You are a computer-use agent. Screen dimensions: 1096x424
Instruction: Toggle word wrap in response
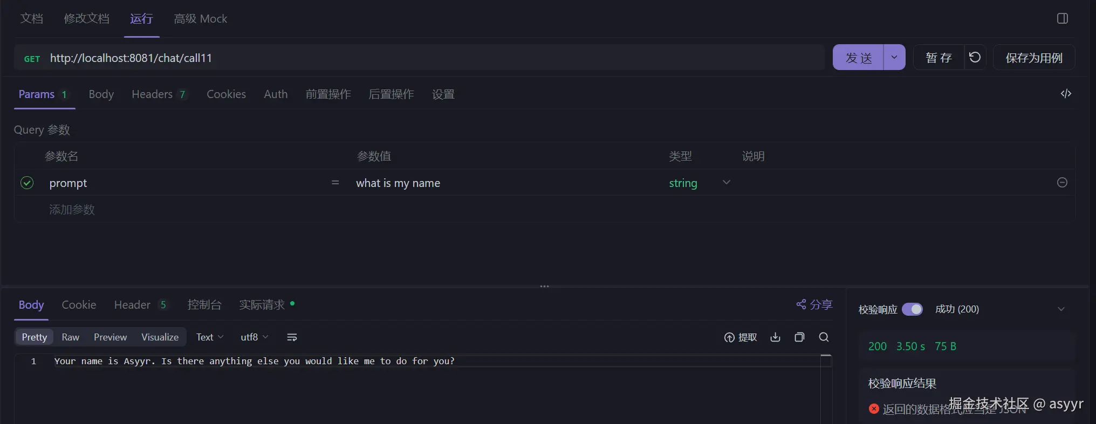(x=292, y=337)
